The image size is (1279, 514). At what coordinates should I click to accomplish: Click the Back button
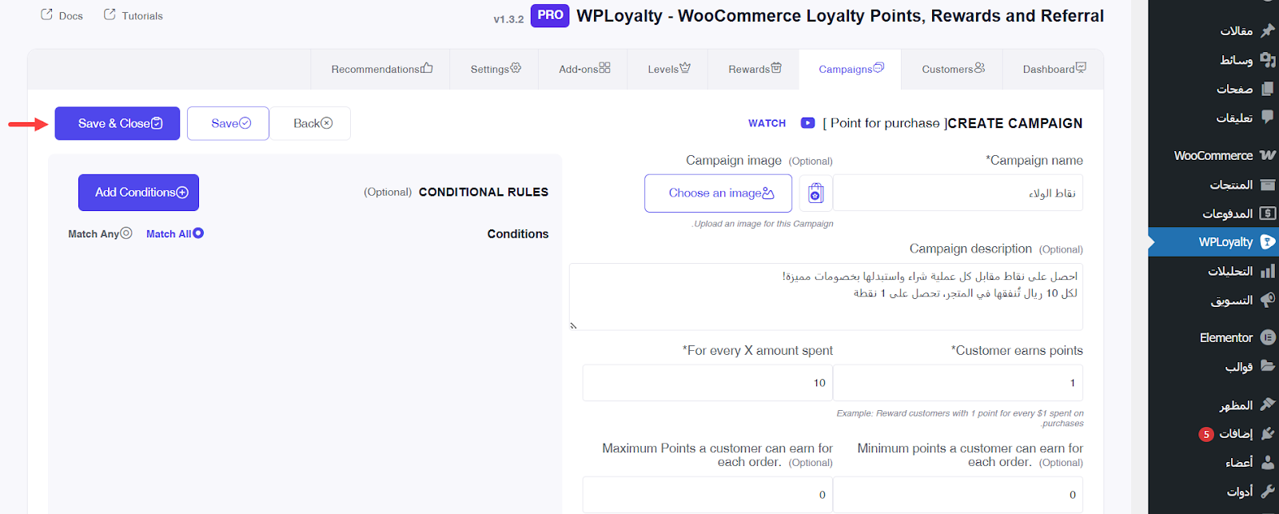311,124
